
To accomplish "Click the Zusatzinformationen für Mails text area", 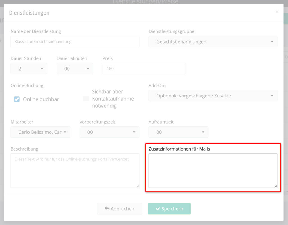I will [213, 171].
